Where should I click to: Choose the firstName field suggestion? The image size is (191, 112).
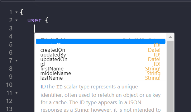coord(101,69)
